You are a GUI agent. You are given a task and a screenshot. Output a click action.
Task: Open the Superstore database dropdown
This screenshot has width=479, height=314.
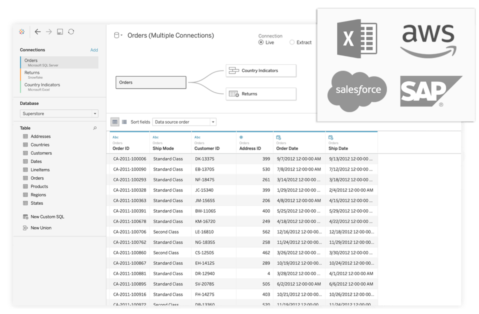click(95, 113)
